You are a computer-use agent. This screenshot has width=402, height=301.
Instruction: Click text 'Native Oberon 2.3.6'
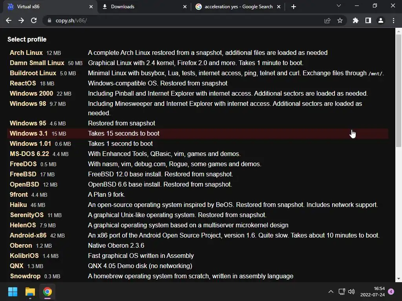(x=116, y=246)
